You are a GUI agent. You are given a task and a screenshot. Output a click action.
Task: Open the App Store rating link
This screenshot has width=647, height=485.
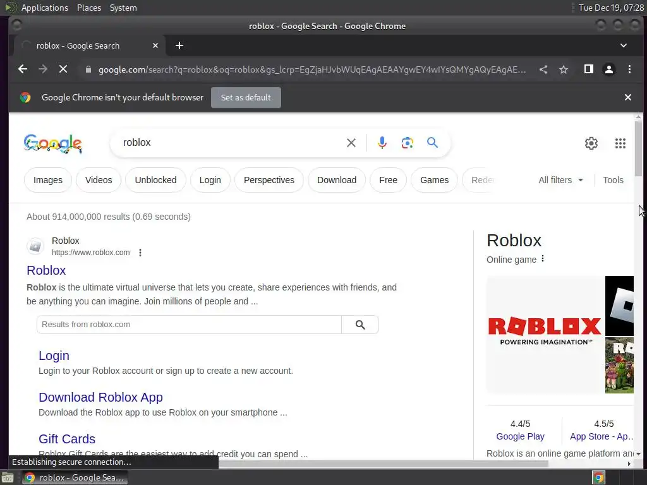click(602, 437)
